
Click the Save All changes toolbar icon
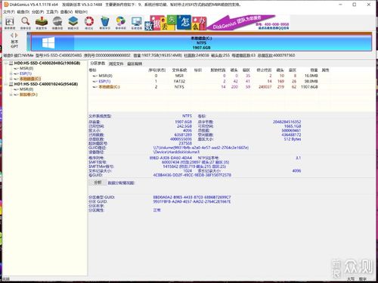point(10,23)
